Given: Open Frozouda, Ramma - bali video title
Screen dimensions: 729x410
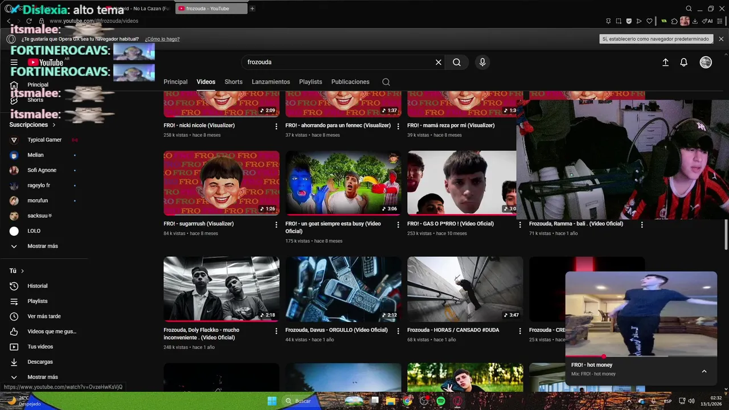Looking at the screenshot, I should [x=576, y=224].
